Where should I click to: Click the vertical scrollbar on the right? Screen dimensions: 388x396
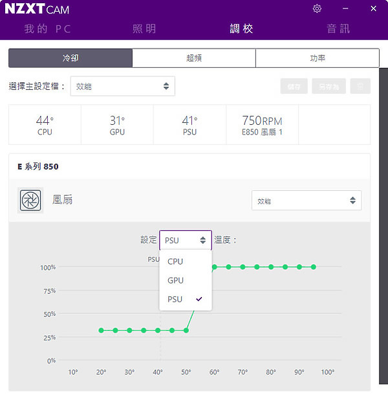tap(383, 226)
